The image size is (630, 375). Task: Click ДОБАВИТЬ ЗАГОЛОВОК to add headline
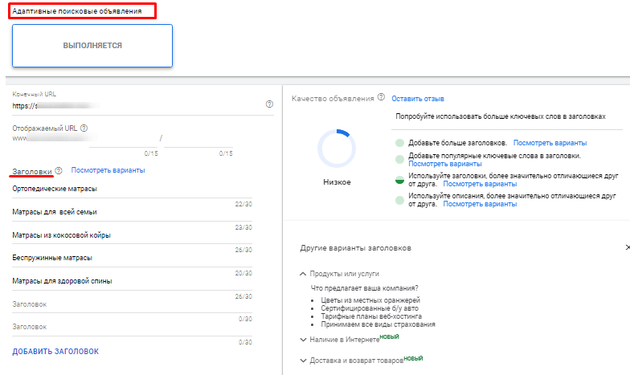[x=55, y=352]
